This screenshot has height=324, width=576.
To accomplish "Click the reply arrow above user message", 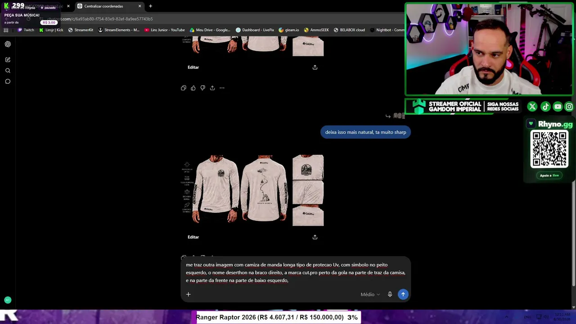I will click(388, 116).
